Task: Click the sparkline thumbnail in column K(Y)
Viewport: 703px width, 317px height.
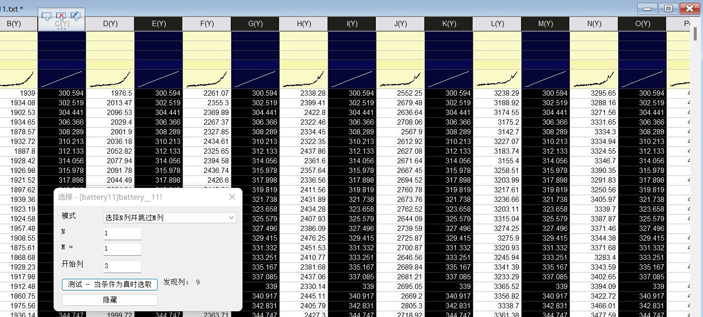Action: (449, 79)
